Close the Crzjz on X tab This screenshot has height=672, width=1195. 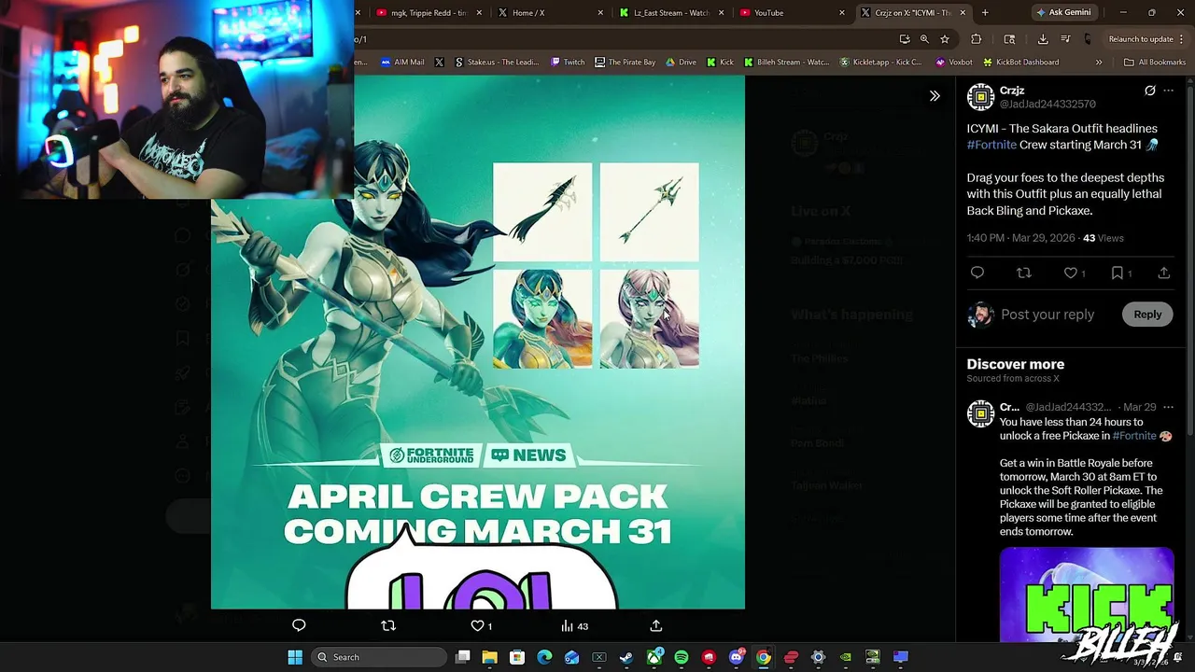click(x=963, y=13)
